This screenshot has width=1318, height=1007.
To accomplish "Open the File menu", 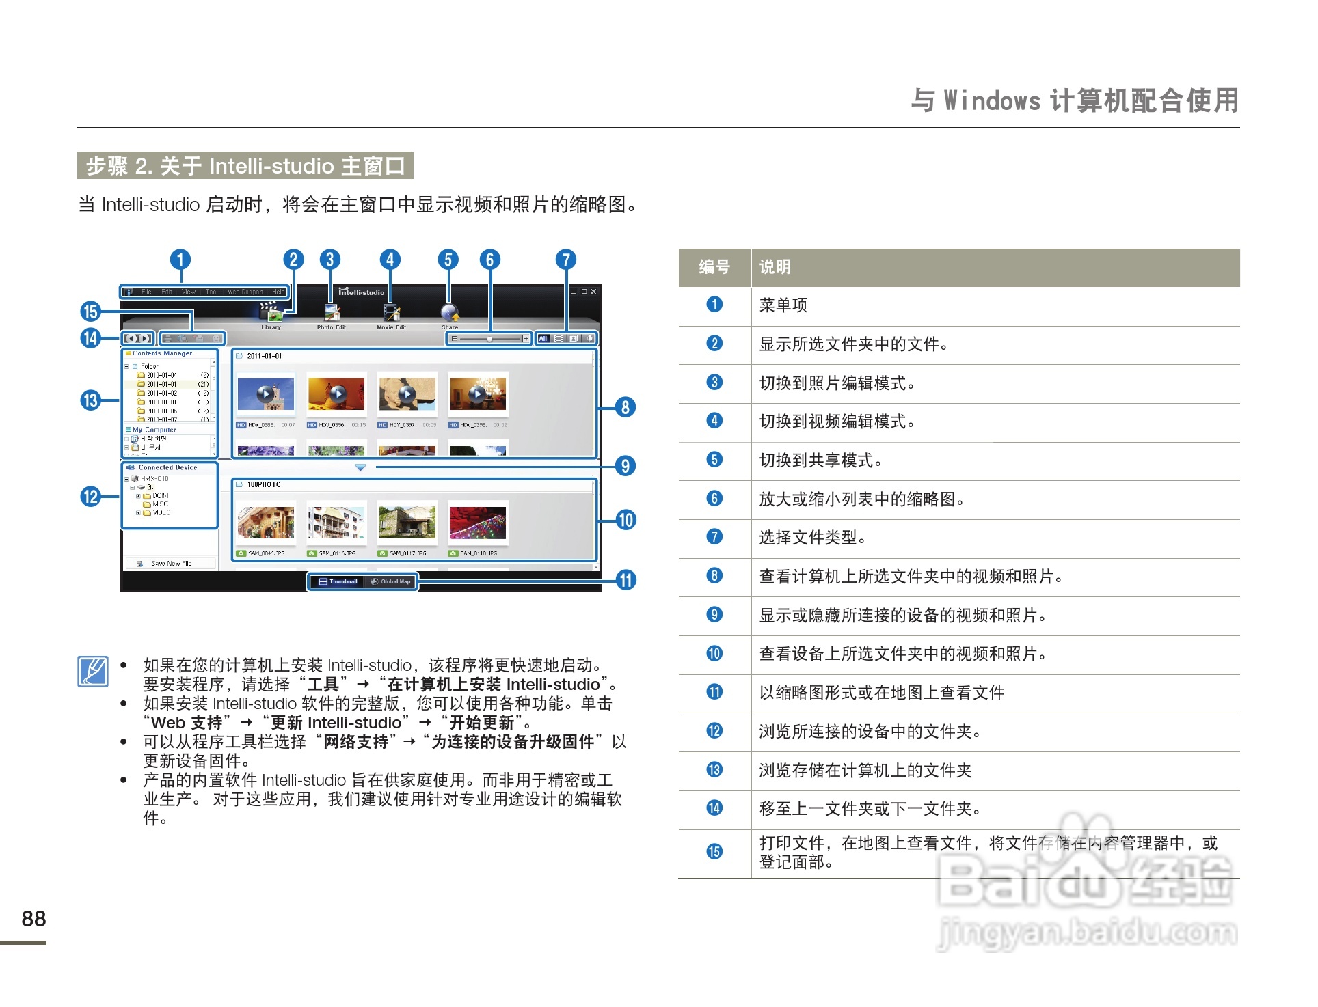I will (x=146, y=292).
